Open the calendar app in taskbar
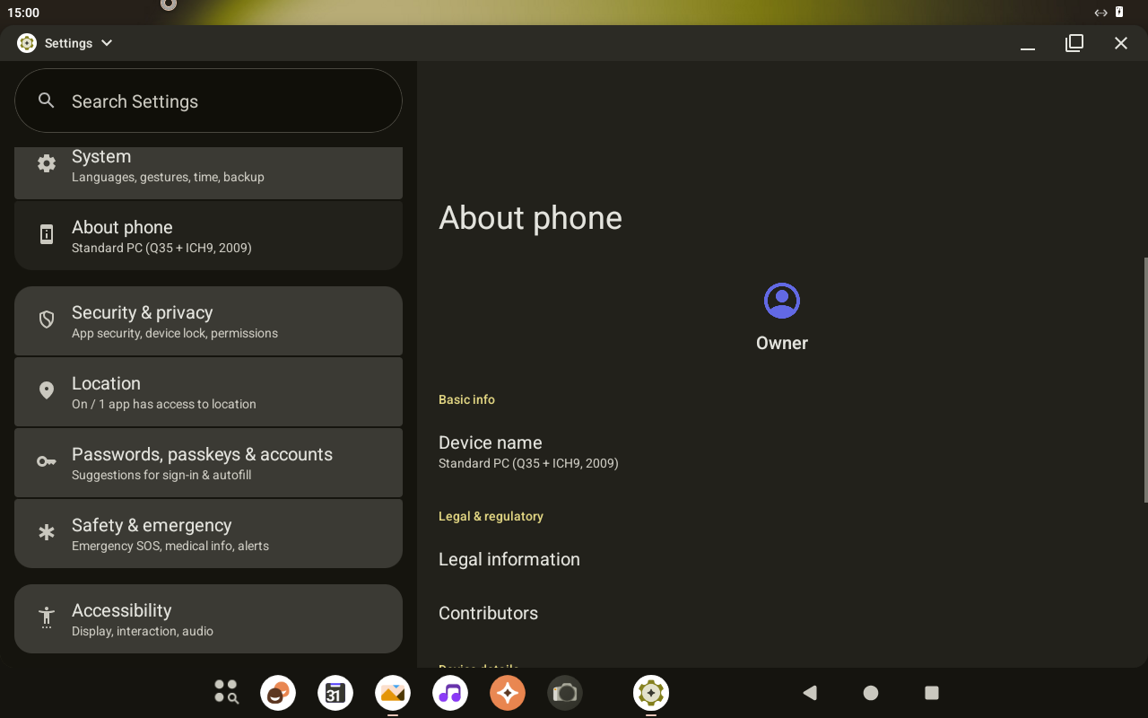This screenshot has height=718, width=1148. click(335, 693)
